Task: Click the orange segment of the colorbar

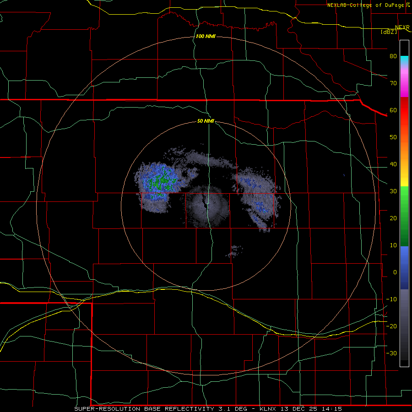Action: coord(404,152)
